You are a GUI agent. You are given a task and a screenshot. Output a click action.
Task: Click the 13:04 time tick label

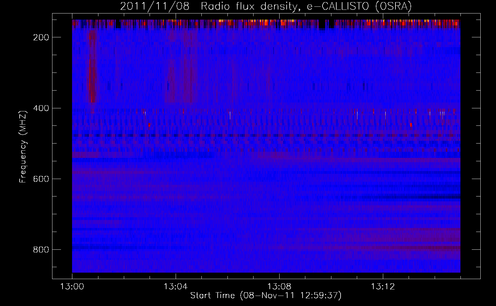(x=176, y=287)
